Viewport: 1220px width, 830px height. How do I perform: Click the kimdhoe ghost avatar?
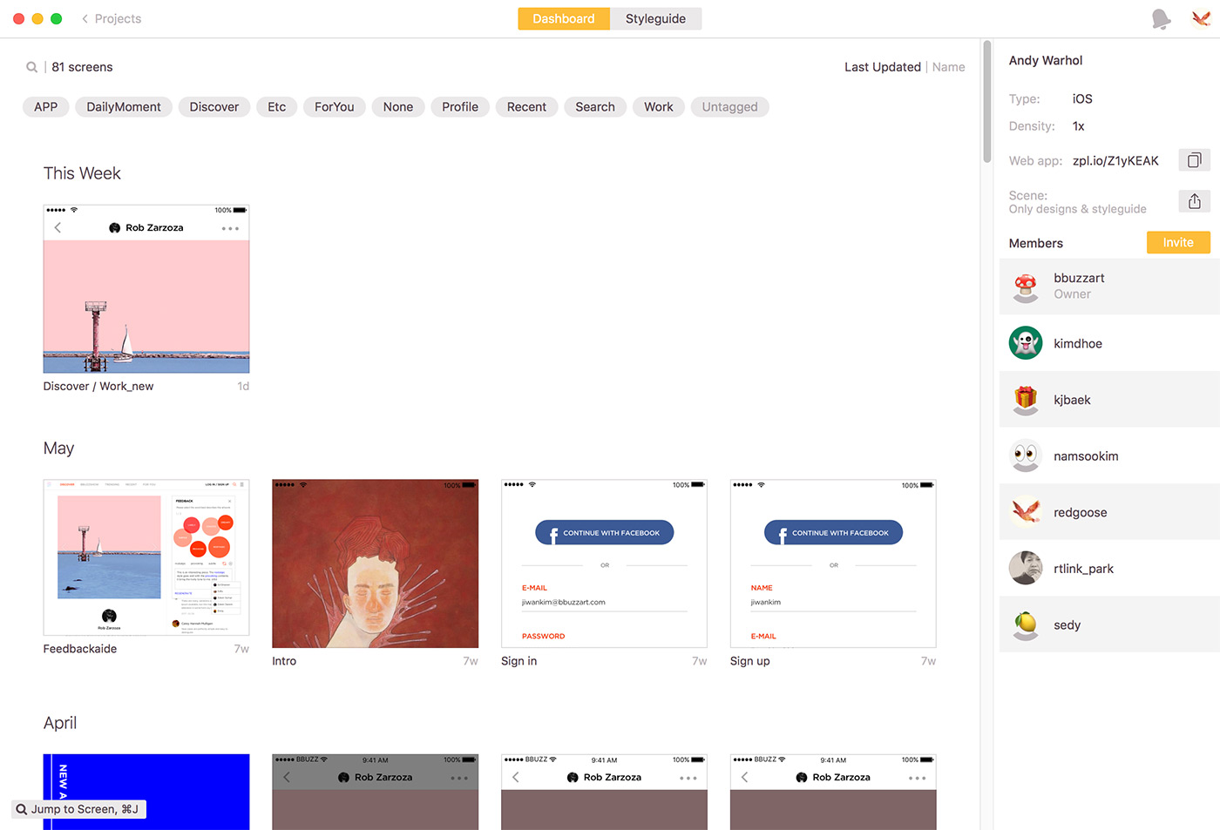click(x=1026, y=343)
